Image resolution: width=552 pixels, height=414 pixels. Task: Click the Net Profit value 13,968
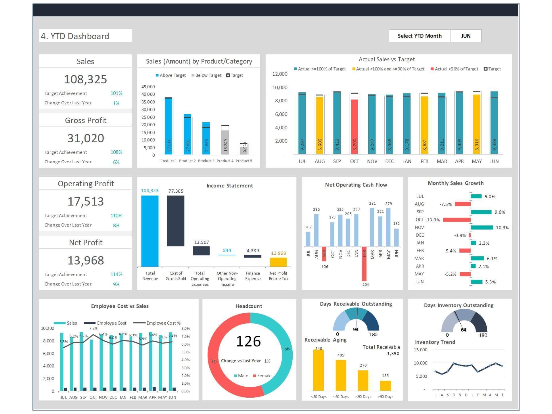86,260
